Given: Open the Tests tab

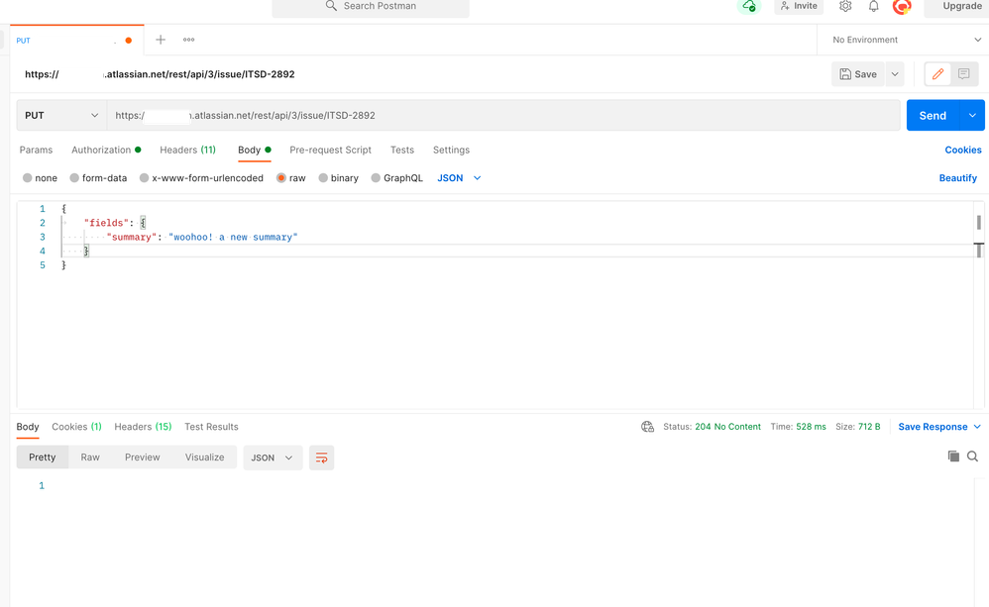Looking at the screenshot, I should tap(401, 150).
